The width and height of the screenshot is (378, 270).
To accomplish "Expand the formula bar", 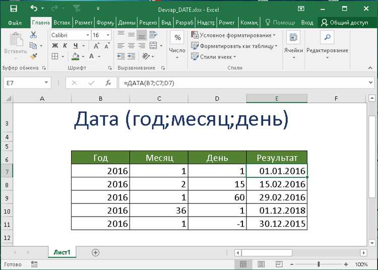I will [370, 83].
